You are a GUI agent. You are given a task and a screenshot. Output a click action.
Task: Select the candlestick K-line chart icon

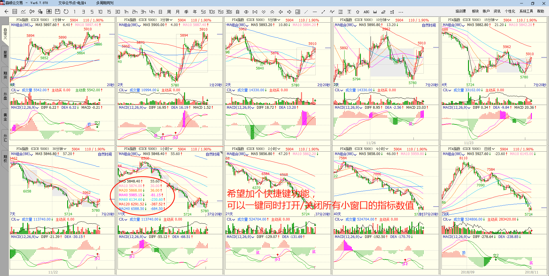(32, 12)
